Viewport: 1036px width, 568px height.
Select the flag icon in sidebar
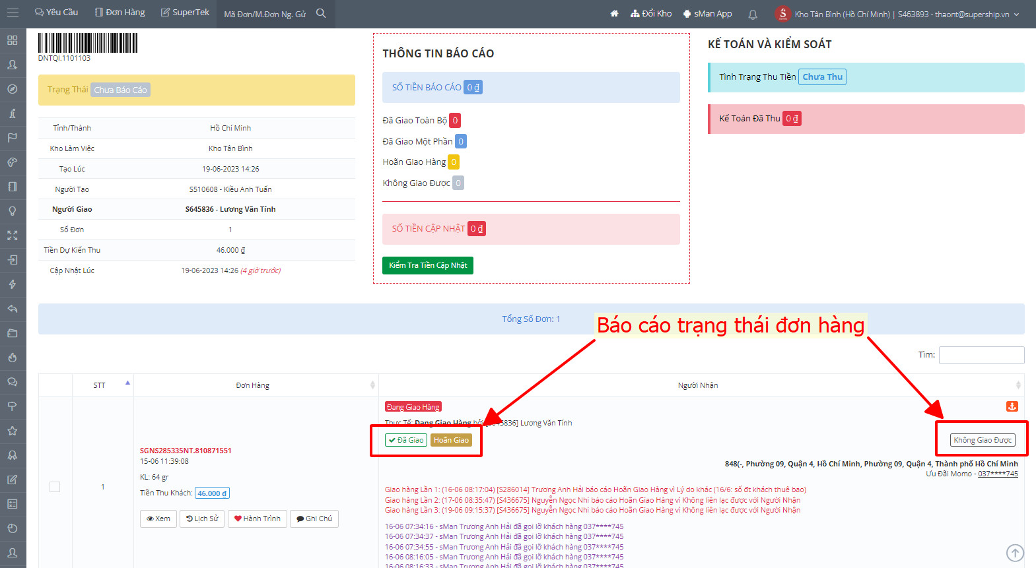pyautogui.click(x=13, y=138)
